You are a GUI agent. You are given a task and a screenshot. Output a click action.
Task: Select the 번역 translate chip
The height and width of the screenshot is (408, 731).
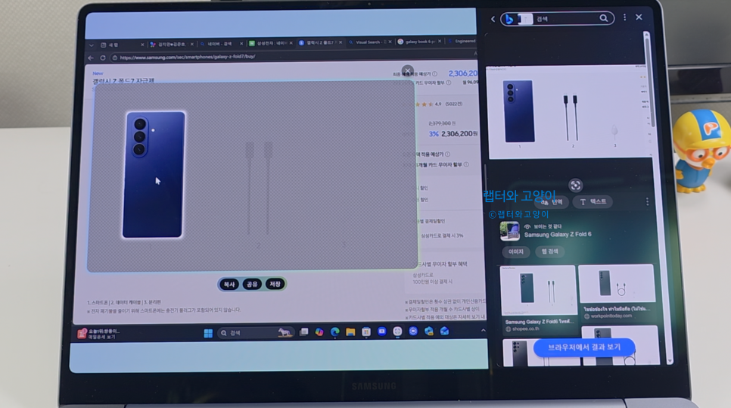552,202
